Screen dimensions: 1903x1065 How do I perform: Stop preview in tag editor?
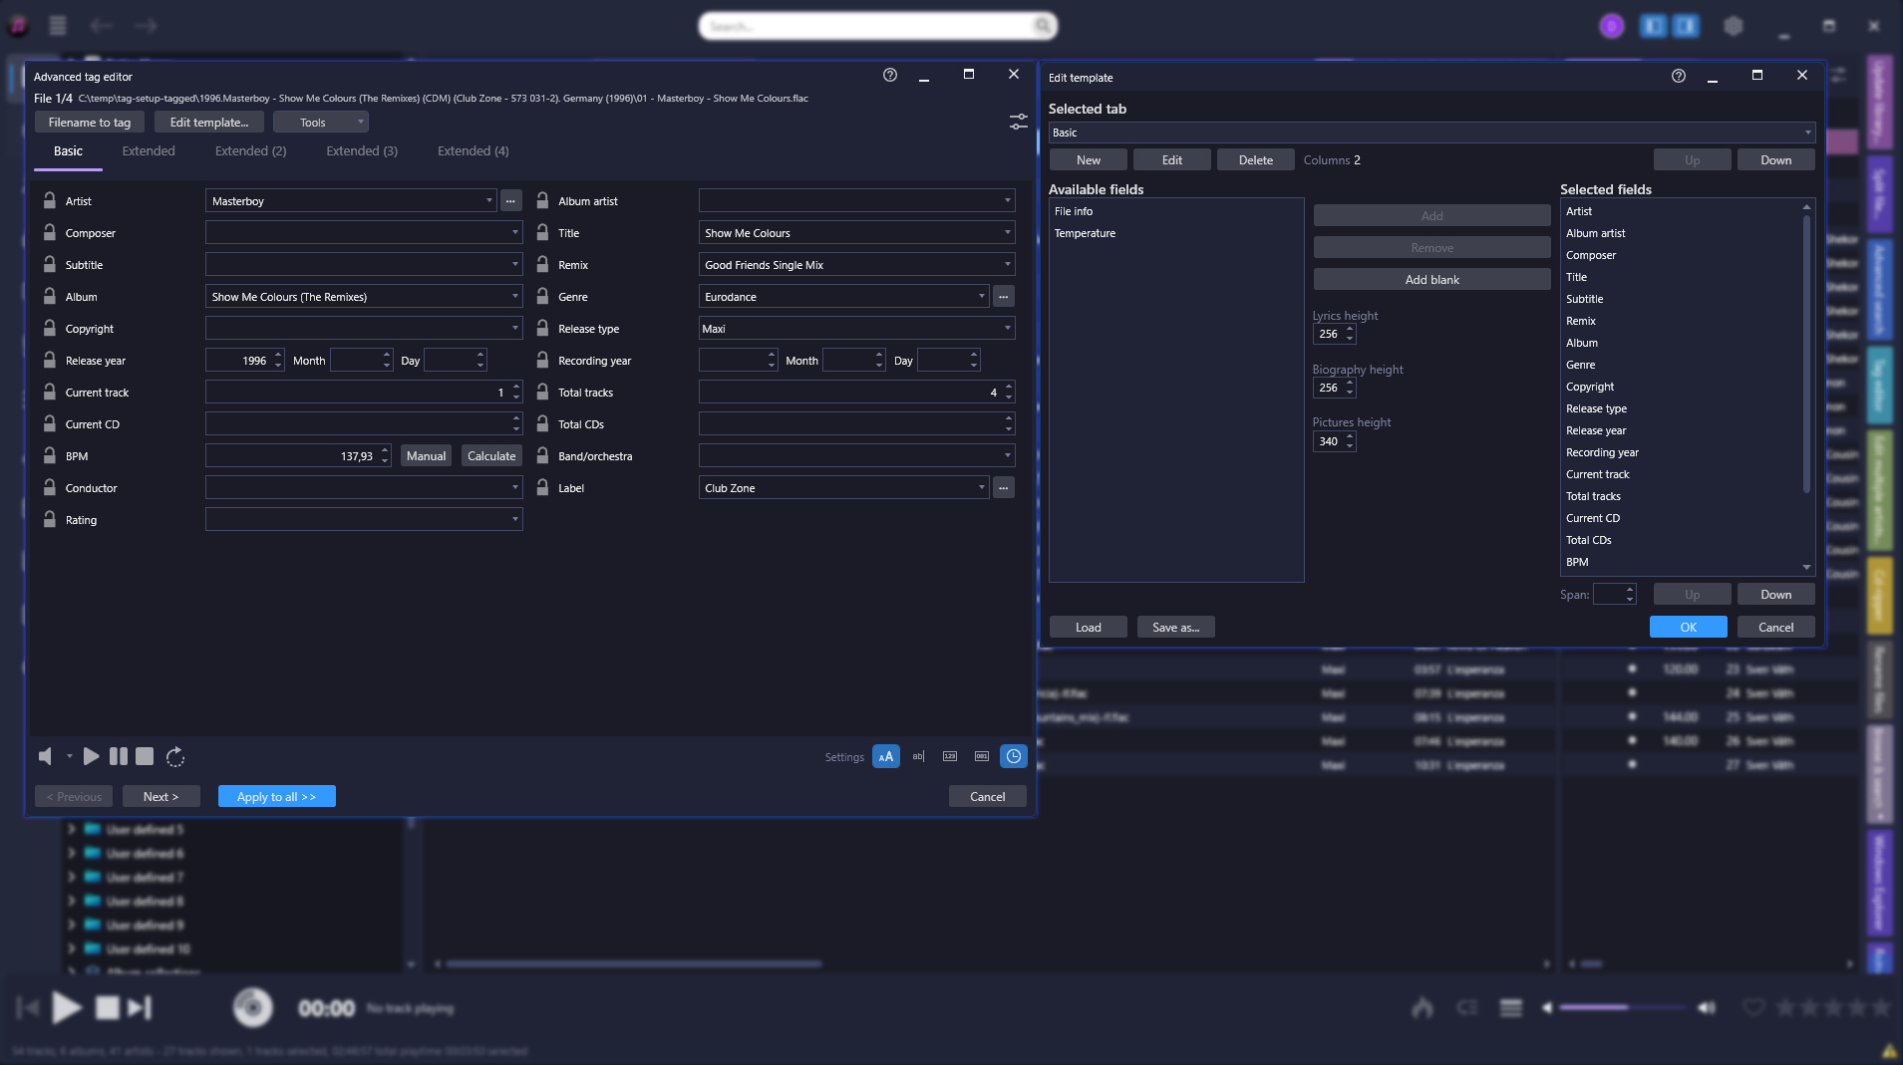click(x=145, y=756)
